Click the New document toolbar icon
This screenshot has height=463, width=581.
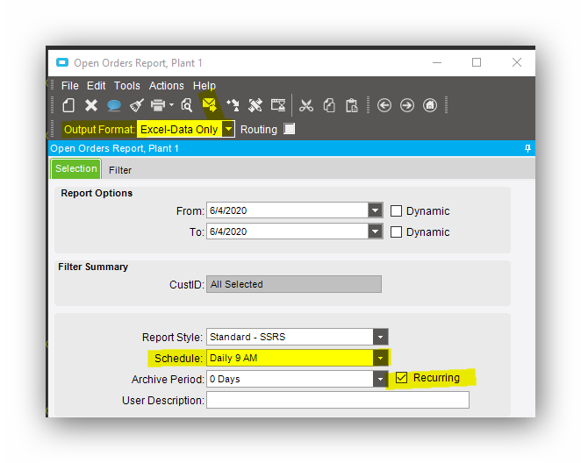68,105
